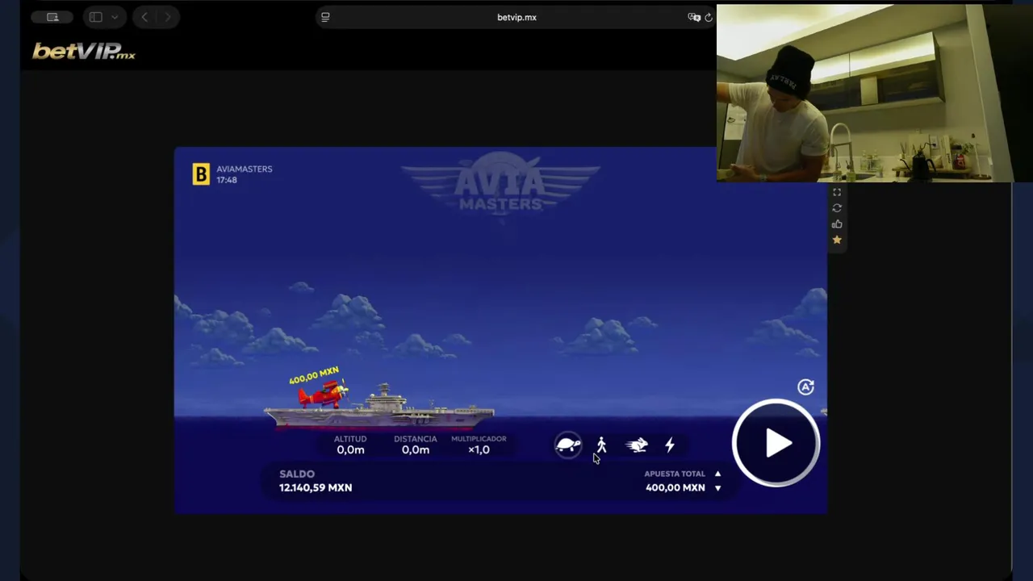Image resolution: width=1033 pixels, height=581 pixels.
Task: Enter fullscreen mode for the game
Action: (x=837, y=192)
